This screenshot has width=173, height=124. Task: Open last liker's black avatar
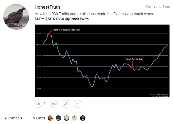point(83,118)
